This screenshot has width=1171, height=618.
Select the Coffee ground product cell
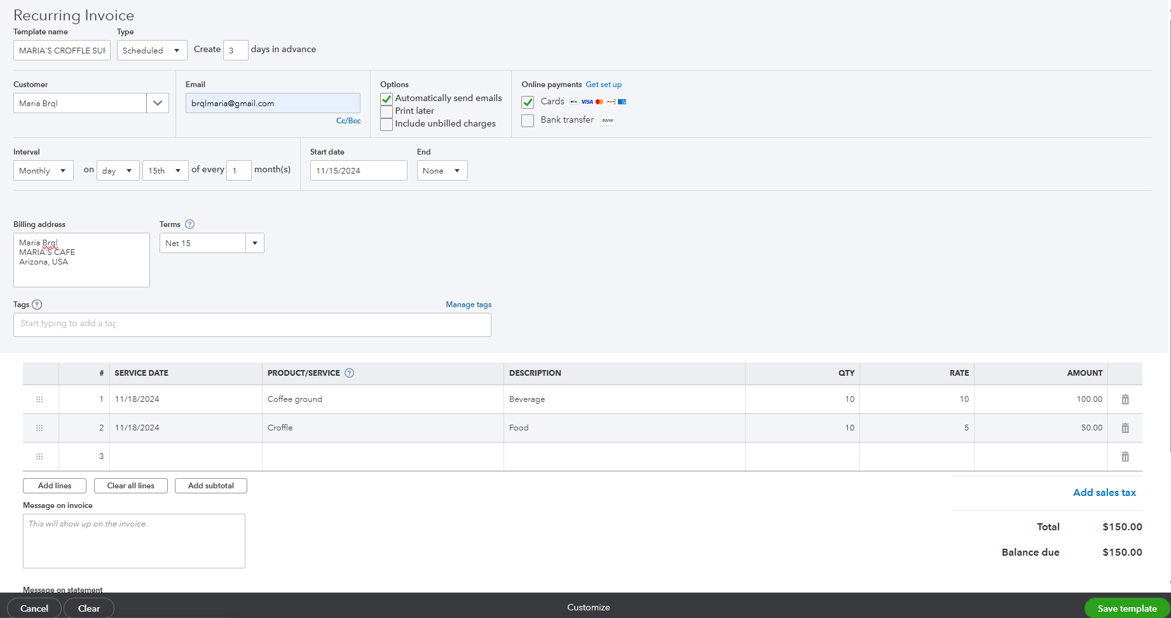pyautogui.click(x=383, y=399)
